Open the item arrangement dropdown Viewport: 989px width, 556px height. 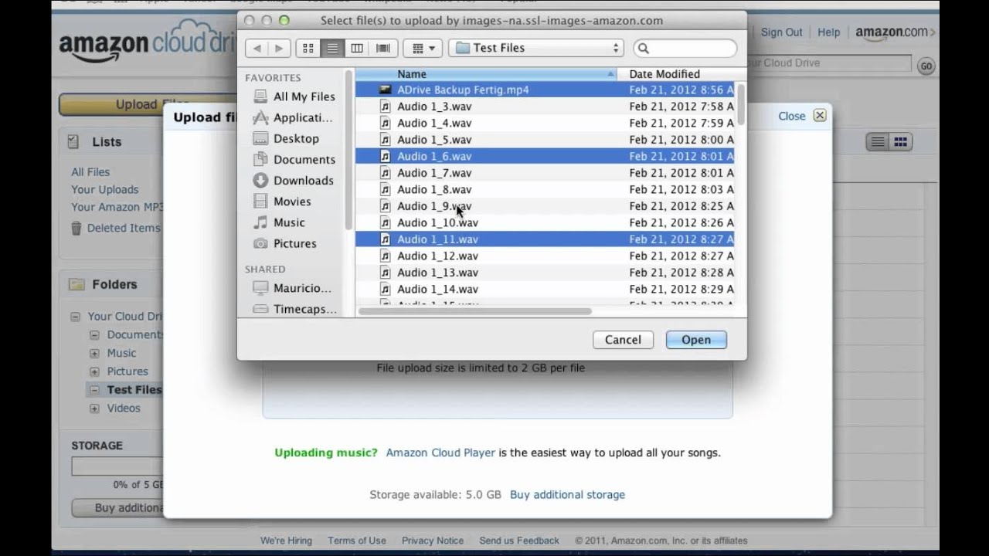423,48
